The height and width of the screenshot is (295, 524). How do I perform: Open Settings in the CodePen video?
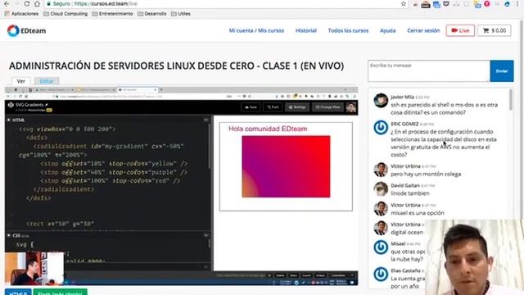pyautogui.click(x=297, y=107)
